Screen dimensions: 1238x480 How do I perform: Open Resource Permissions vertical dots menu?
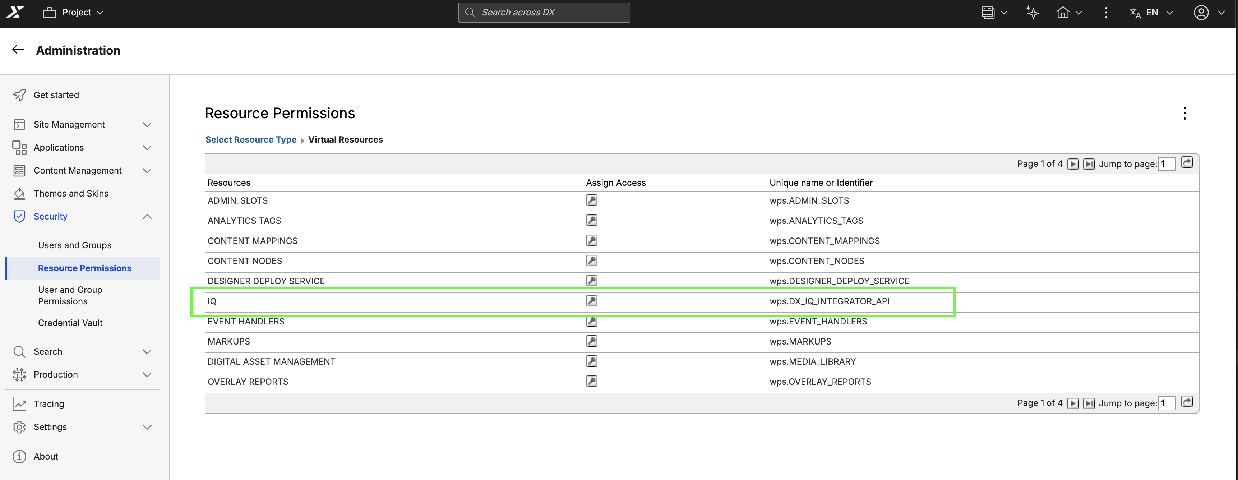(1185, 114)
